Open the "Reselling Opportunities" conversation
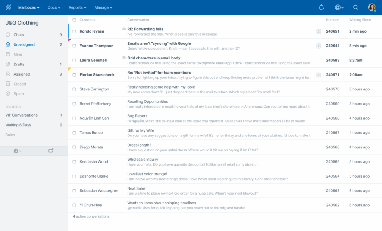Image resolution: width=382 pixels, height=231 pixels. coord(148,101)
